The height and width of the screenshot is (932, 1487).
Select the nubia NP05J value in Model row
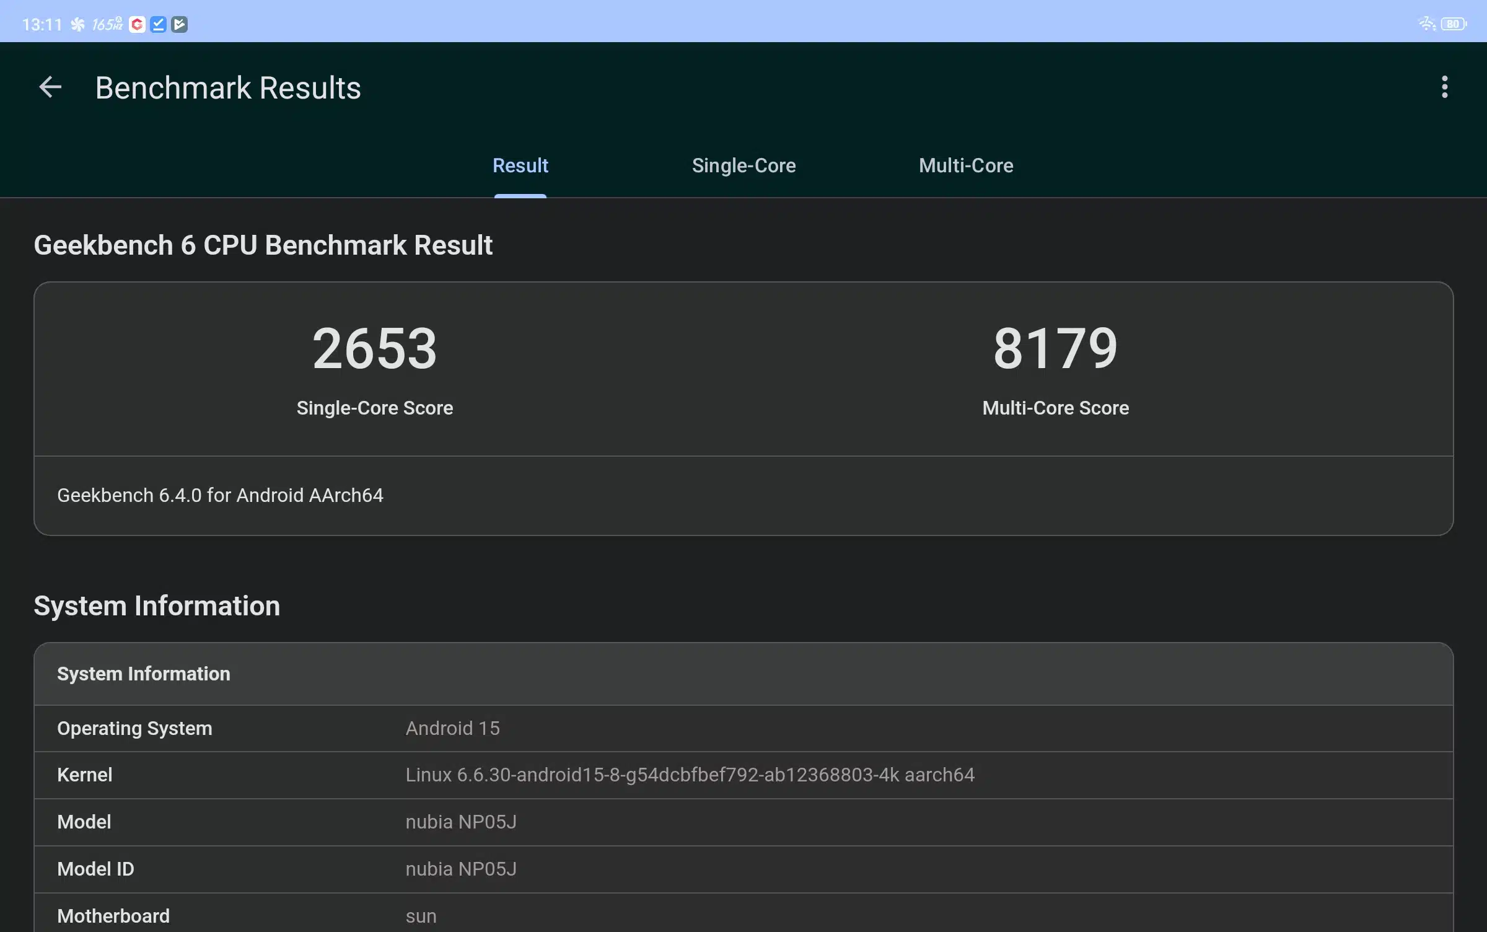460,822
